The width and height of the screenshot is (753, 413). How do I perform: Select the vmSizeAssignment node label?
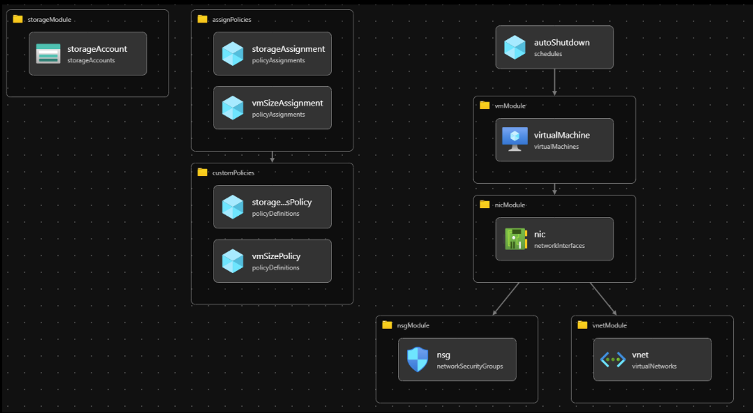click(x=287, y=103)
